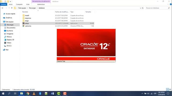Click the welcome Chrome HTML file icon

click(23, 26)
